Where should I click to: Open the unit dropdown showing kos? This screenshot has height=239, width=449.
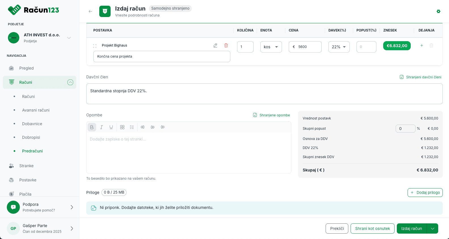[271, 47]
